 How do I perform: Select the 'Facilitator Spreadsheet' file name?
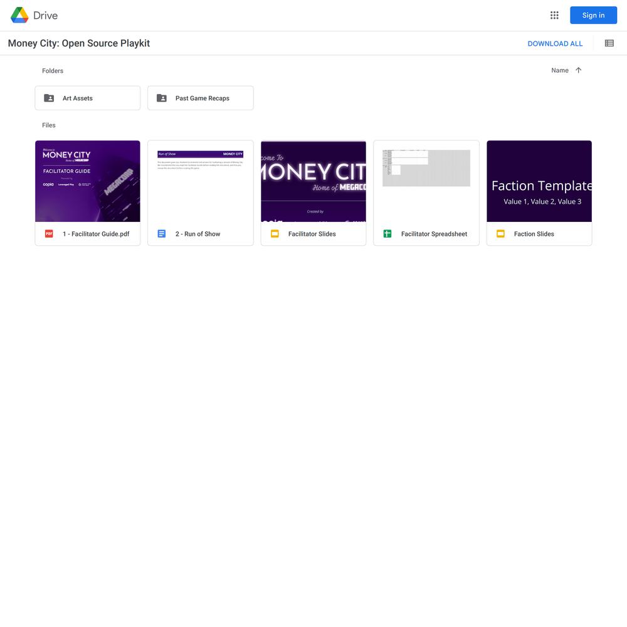[434, 234]
